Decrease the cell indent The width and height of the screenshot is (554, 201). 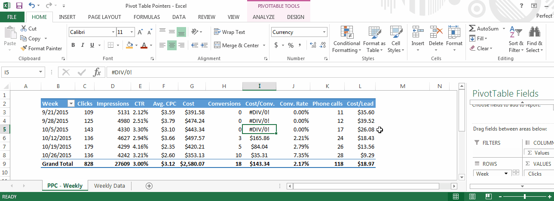coord(194,45)
